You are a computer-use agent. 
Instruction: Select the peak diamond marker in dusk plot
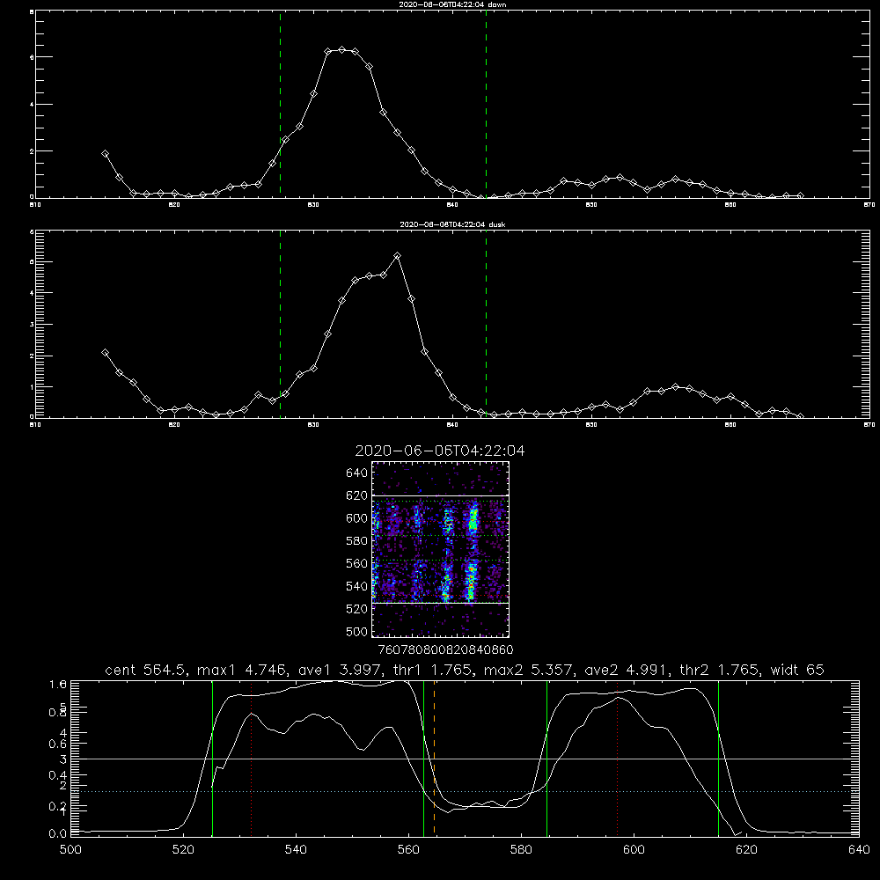click(x=398, y=256)
